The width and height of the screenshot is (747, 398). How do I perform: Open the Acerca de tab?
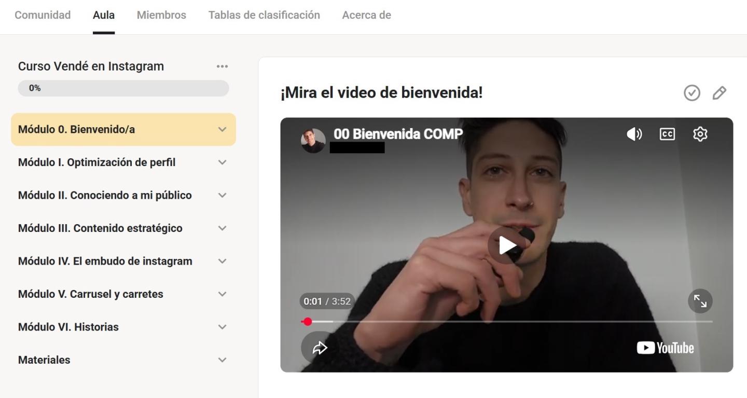coord(367,15)
